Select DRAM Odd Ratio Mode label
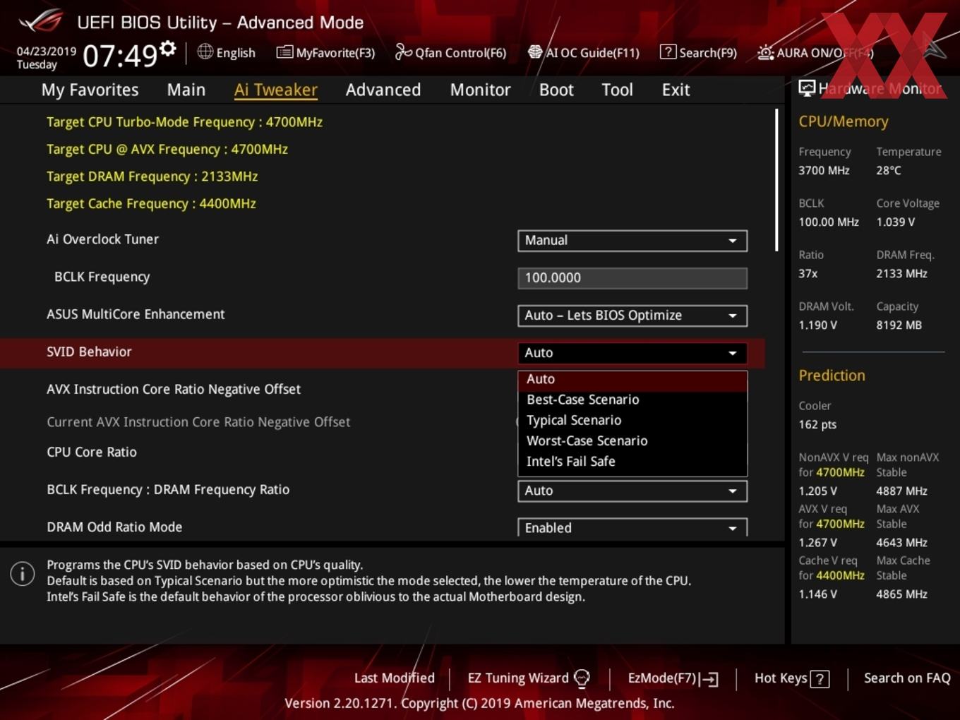The image size is (960, 720). tap(114, 527)
